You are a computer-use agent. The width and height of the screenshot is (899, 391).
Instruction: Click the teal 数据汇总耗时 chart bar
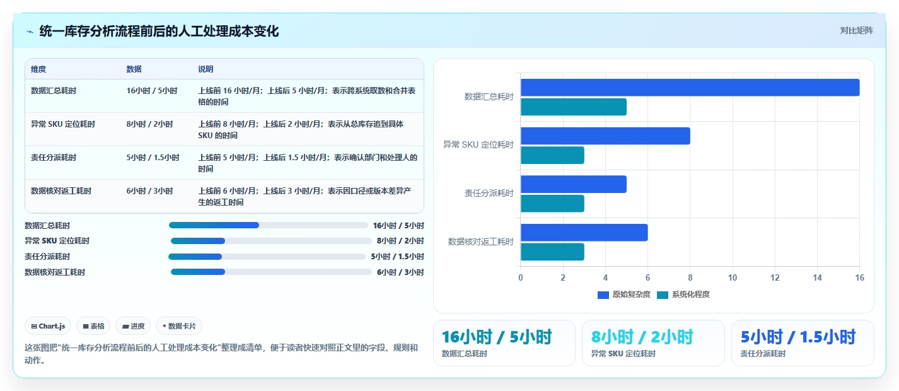point(574,107)
